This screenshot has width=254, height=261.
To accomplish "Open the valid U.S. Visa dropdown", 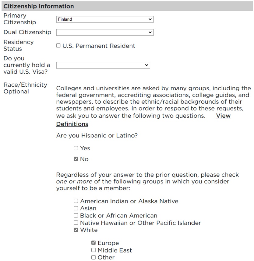I will point(103,65).
